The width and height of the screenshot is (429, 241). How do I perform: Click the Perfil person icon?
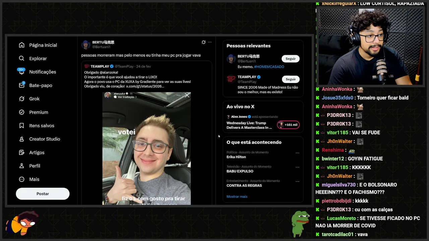22,166
